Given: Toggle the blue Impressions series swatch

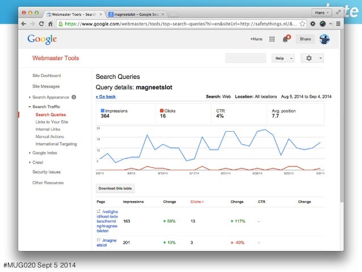Looking at the screenshot, I should point(103,111).
